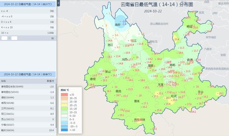
Task: Select station row 56444 with value 1.3
Action: [28, 97]
